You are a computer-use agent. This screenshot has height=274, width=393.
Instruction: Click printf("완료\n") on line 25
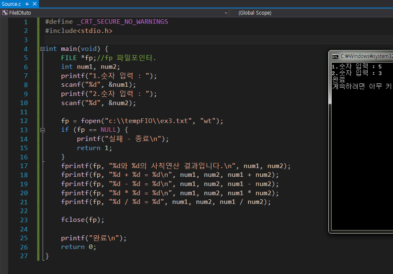[94, 238]
